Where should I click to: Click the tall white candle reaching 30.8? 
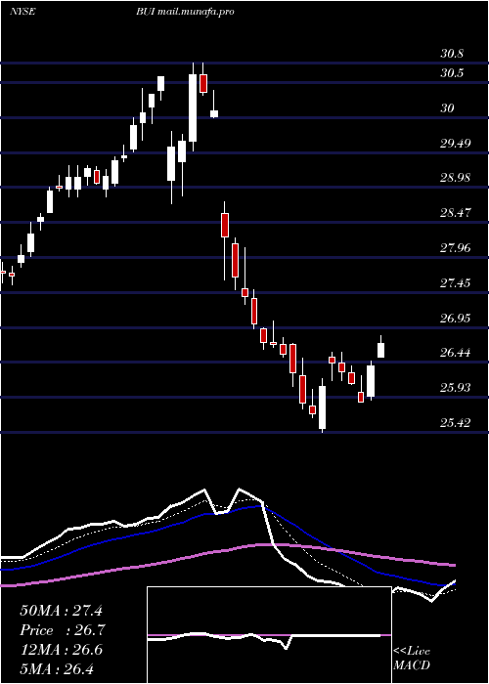click(193, 107)
